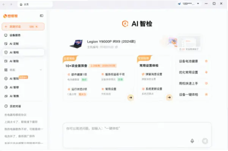Image resolution: width=228 pixels, height=151 pixels.
Task: Open 历史对话 history section
Action: pyautogui.click(x=13, y=106)
